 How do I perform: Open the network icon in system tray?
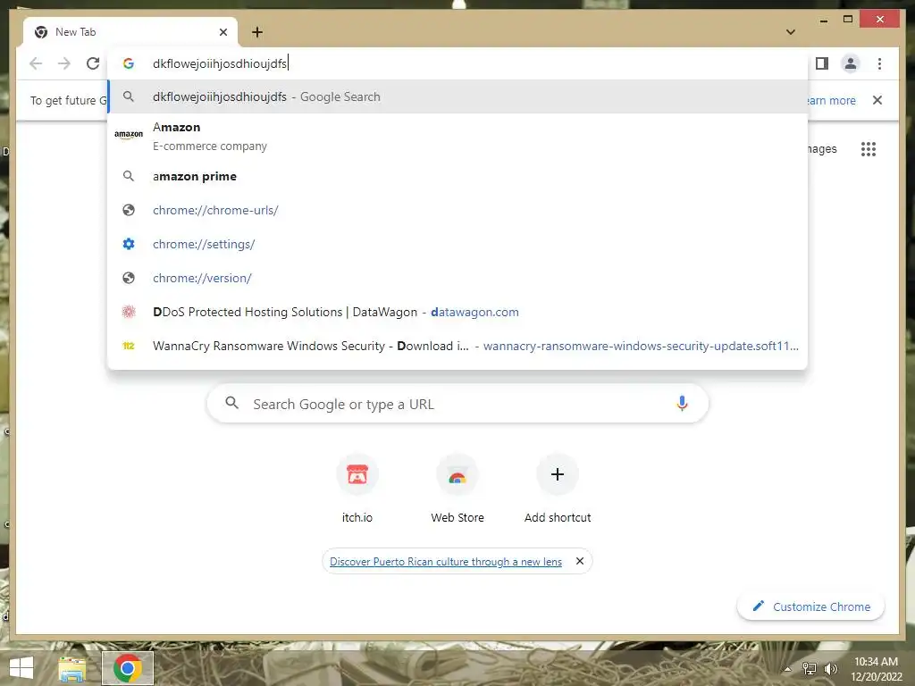click(x=810, y=668)
